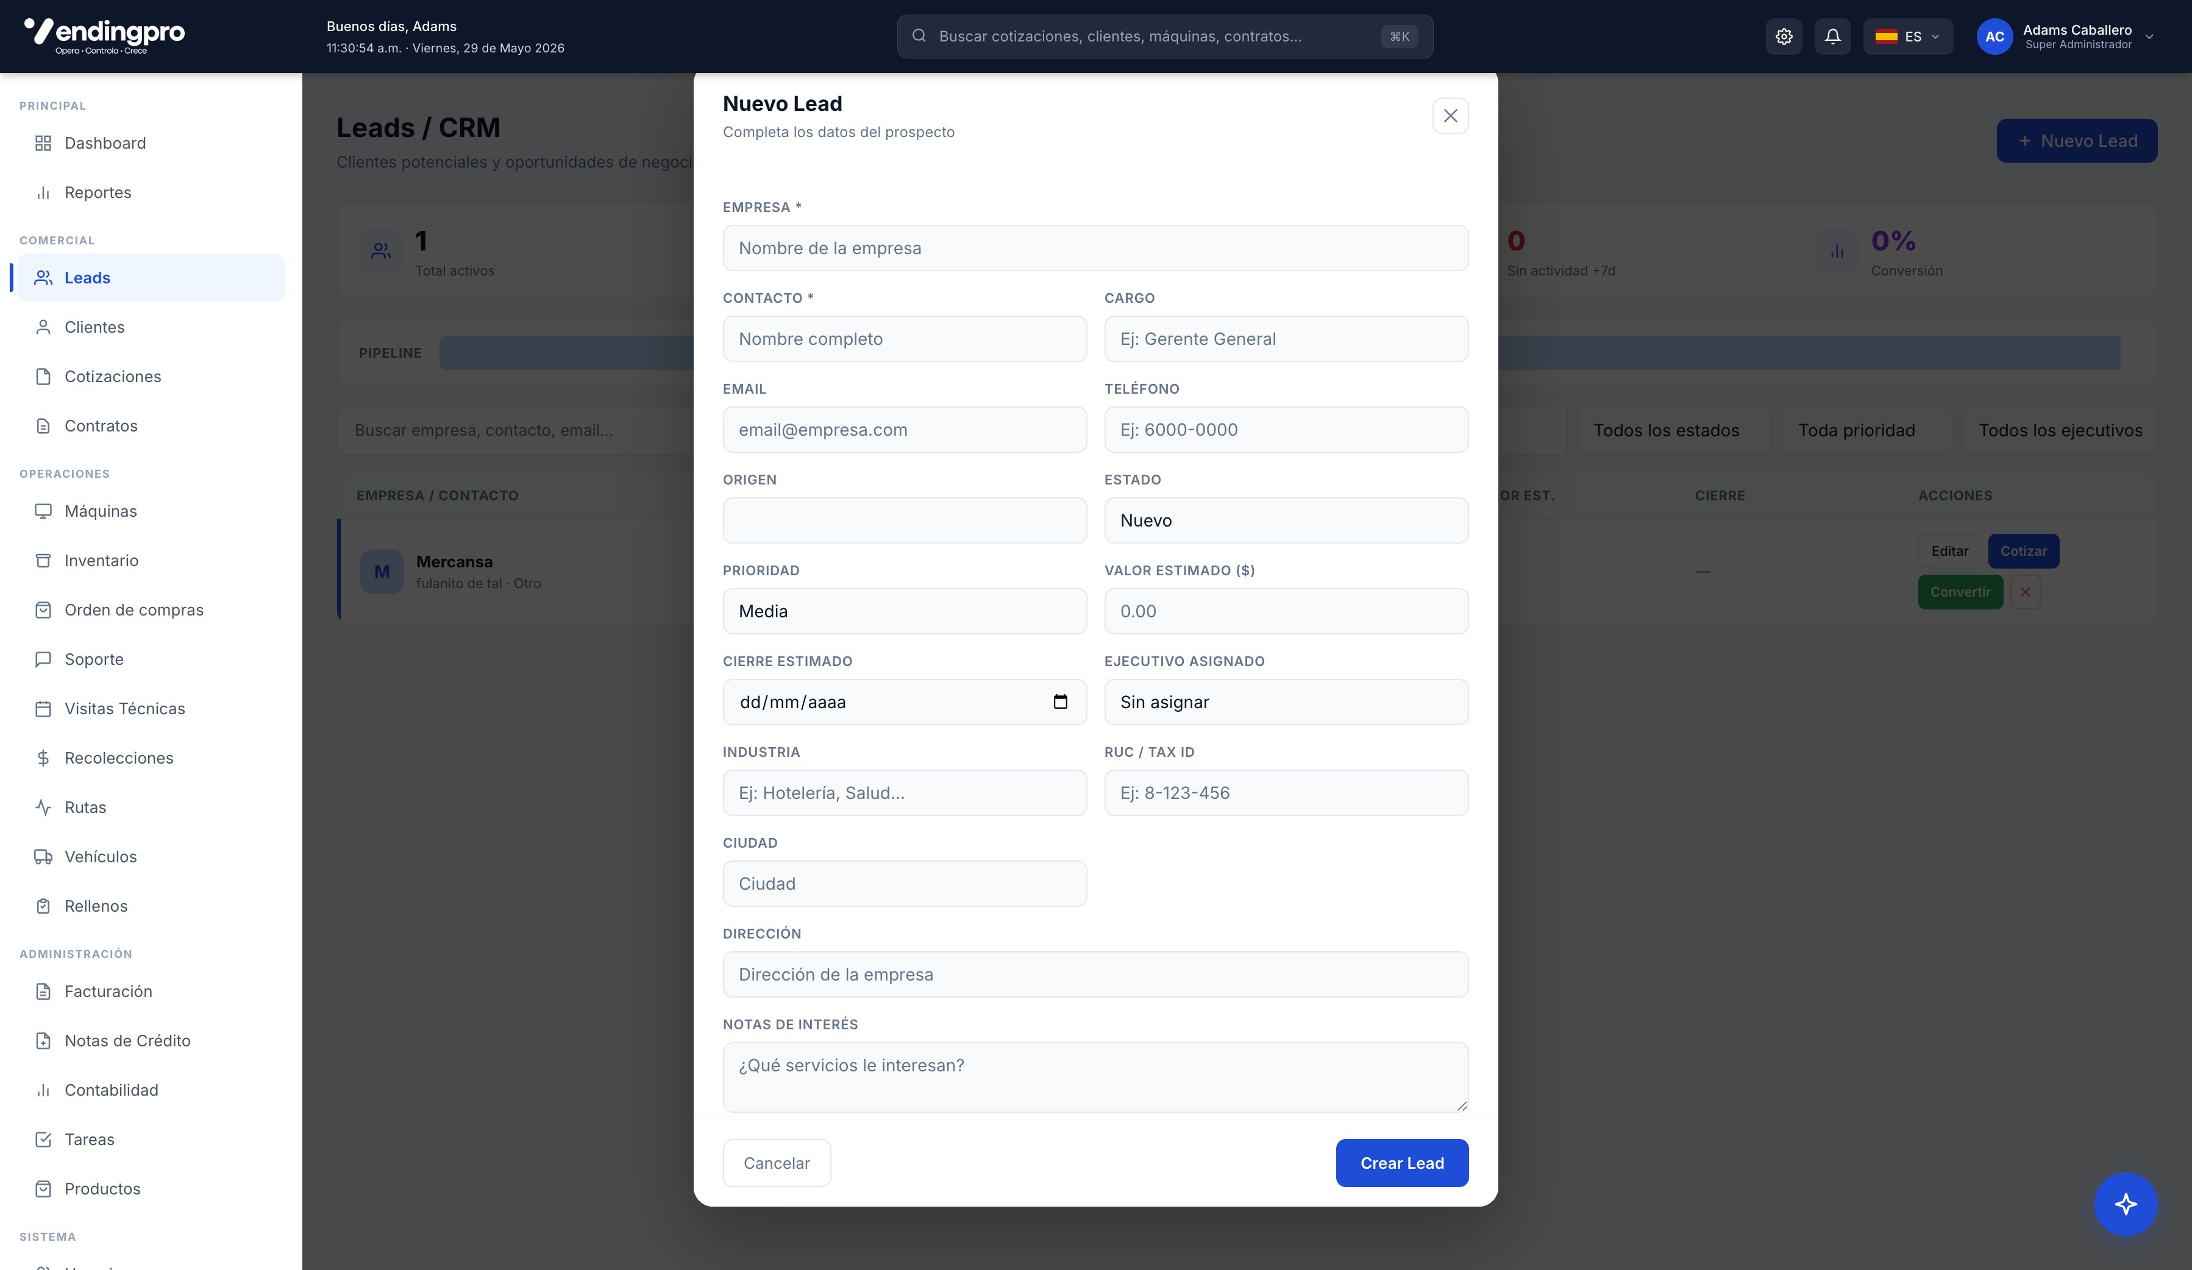Click the Reportes chart icon

tap(43, 192)
